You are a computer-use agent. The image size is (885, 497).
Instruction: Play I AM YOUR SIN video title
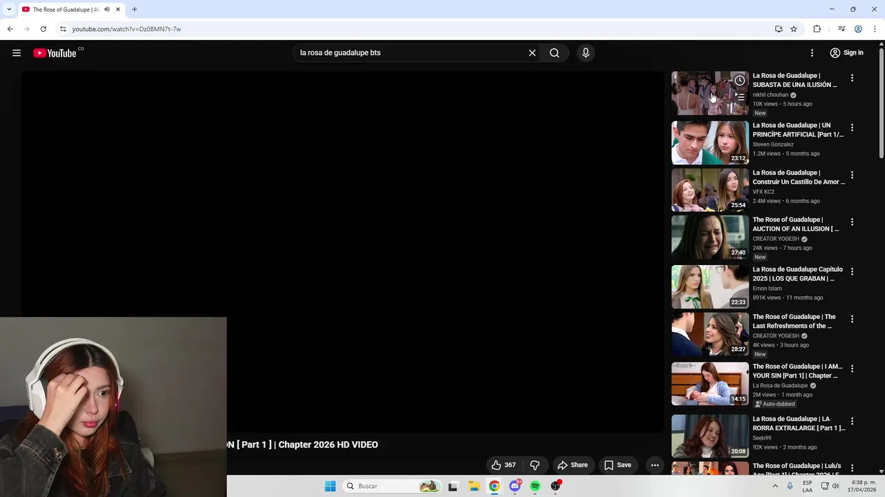click(x=797, y=371)
